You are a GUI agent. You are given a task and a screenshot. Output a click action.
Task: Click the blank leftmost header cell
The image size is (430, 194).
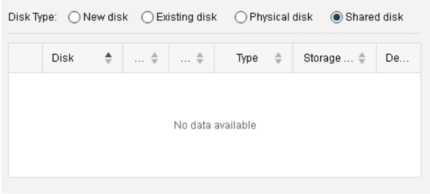click(26, 58)
